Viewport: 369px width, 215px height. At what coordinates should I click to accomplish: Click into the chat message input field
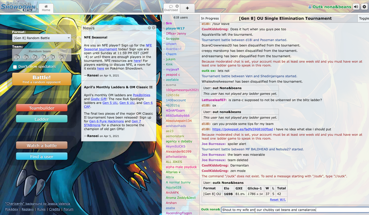click(294, 210)
